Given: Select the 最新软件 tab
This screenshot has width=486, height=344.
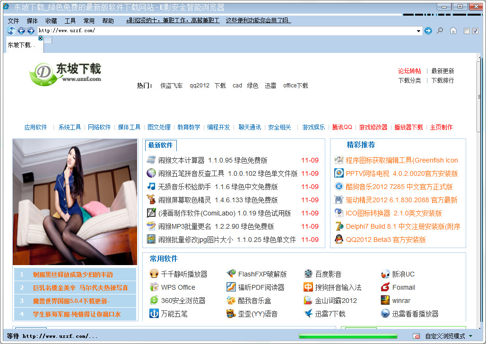Looking at the screenshot, I should [161, 146].
